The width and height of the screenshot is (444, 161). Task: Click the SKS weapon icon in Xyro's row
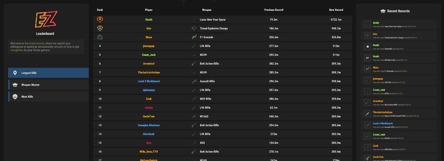(194, 143)
